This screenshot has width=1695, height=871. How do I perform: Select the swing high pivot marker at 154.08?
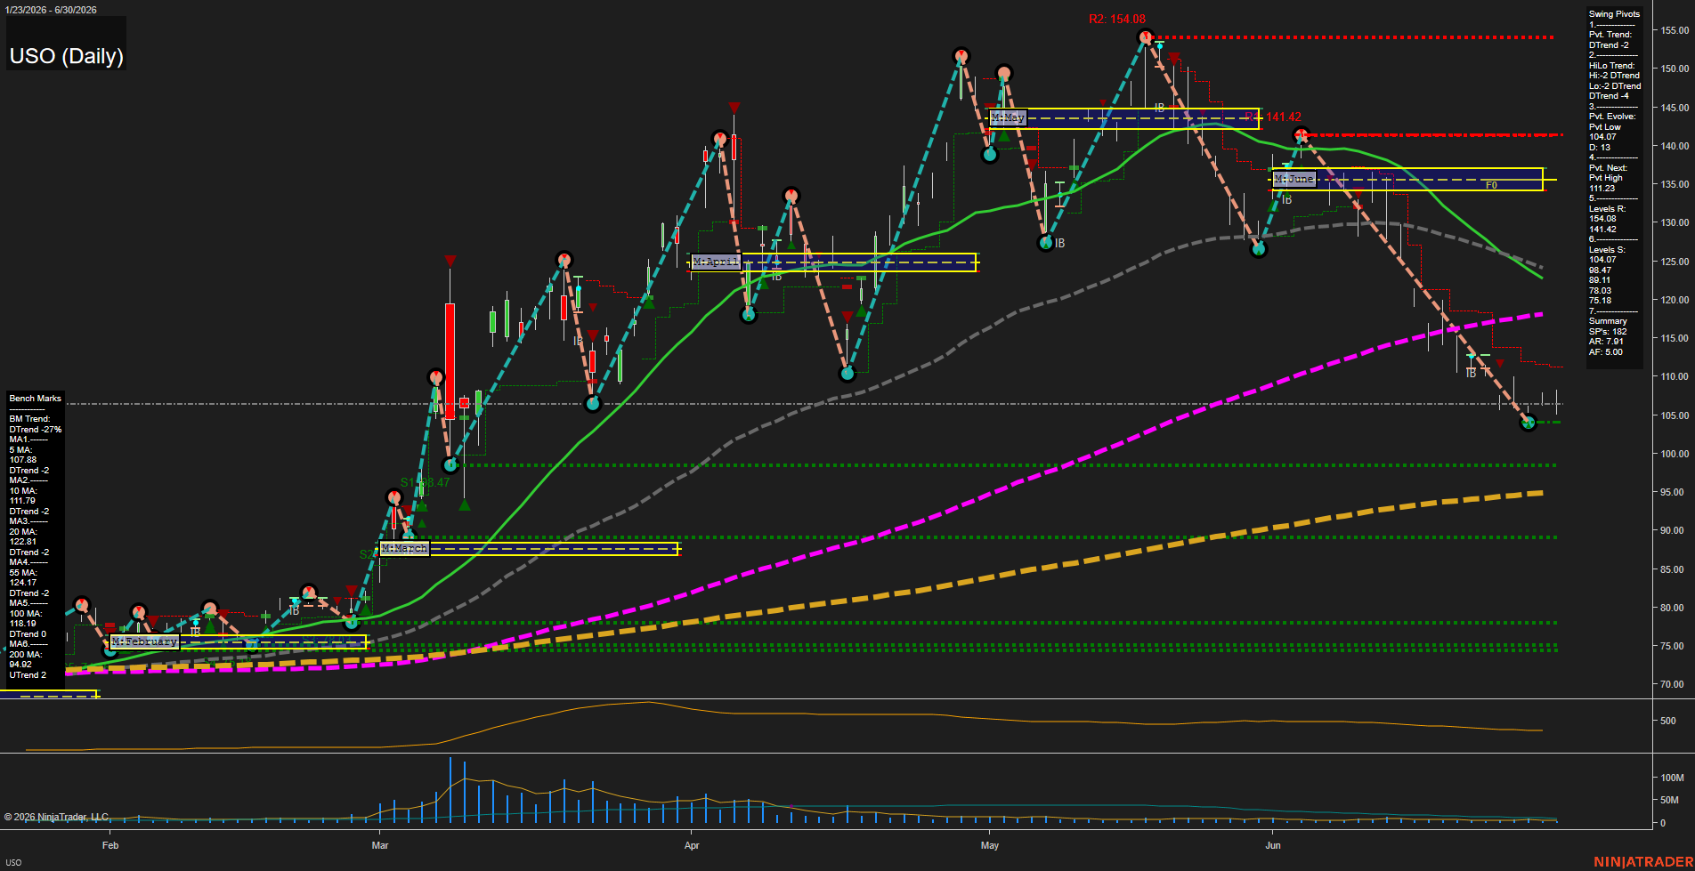(1146, 37)
